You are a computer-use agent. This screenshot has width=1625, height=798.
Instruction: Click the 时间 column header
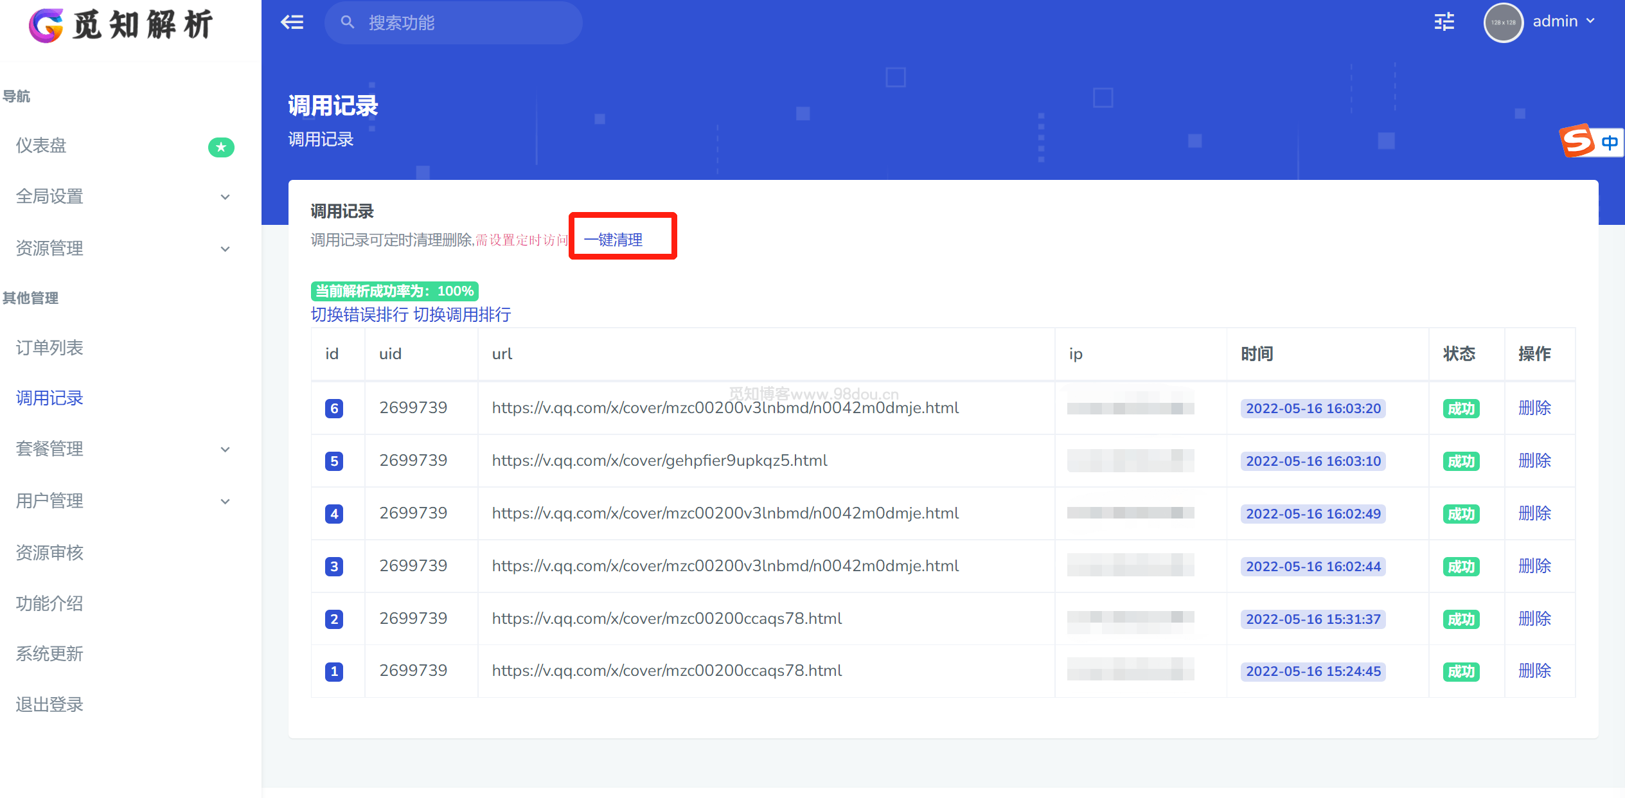[1257, 354]
